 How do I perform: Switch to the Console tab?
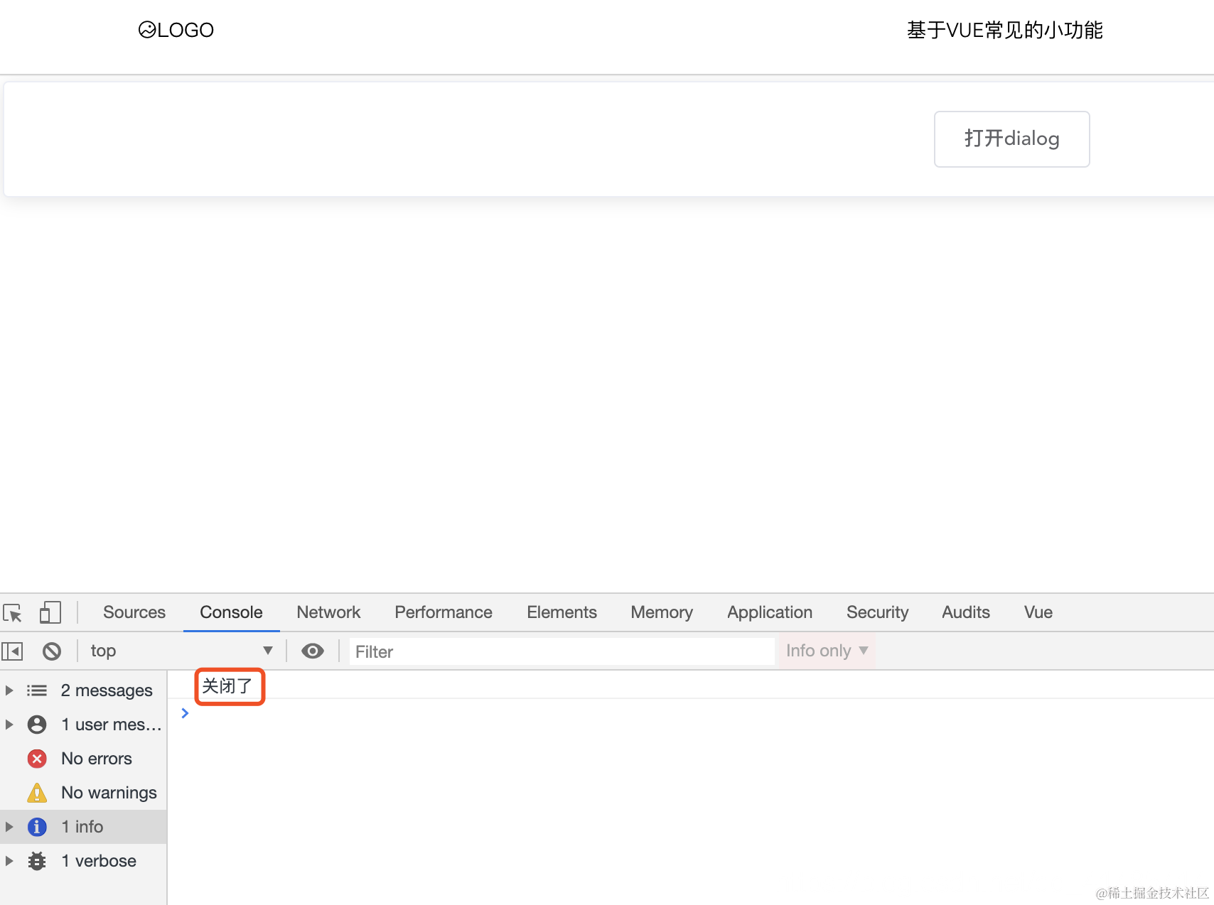click(x=231, y=612)
